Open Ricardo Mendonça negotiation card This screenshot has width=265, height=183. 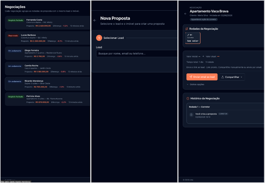pos(48,84)
